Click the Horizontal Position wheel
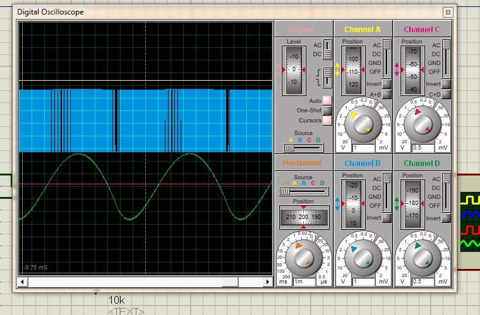Screen dimensions: 480x315 tap(303, 217)
